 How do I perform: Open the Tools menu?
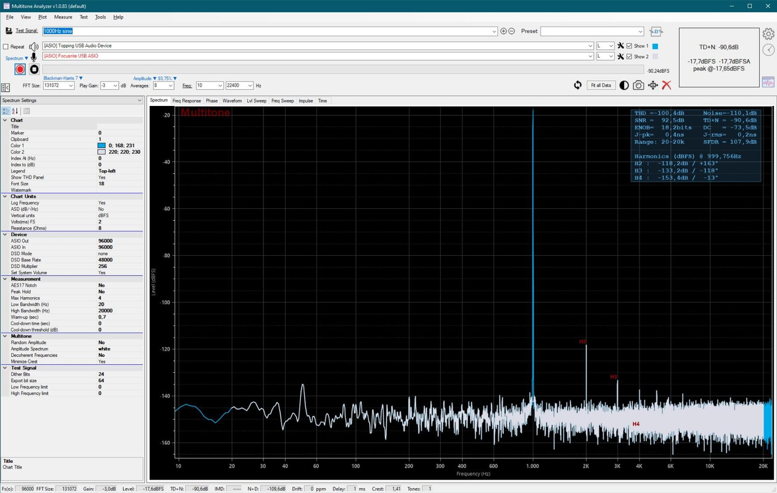pyautogui.click(x=101, y=17)
